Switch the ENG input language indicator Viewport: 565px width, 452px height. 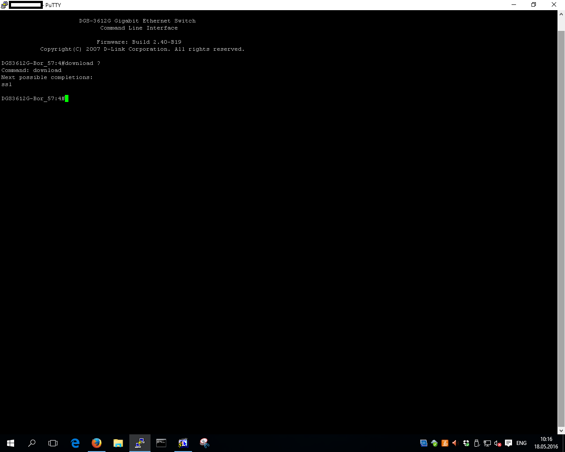tap(521, 443)
